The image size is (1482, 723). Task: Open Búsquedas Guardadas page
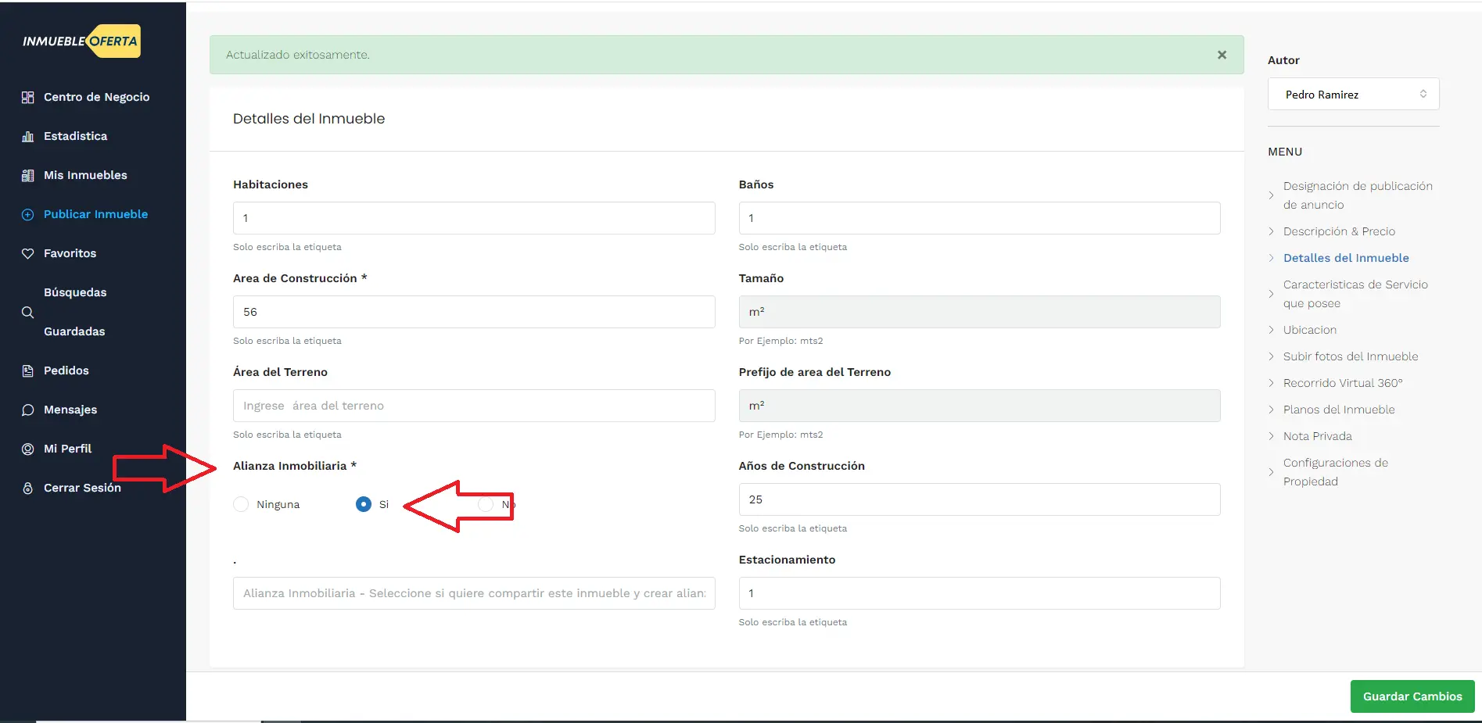pos(75,312)
